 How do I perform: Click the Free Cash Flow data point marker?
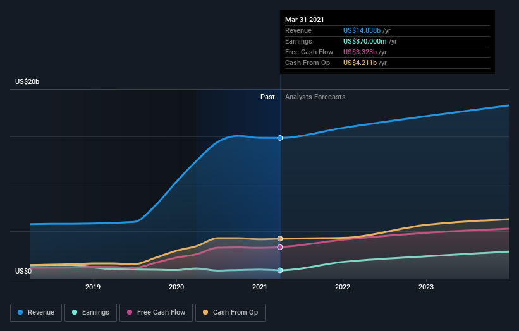(280, 247)
